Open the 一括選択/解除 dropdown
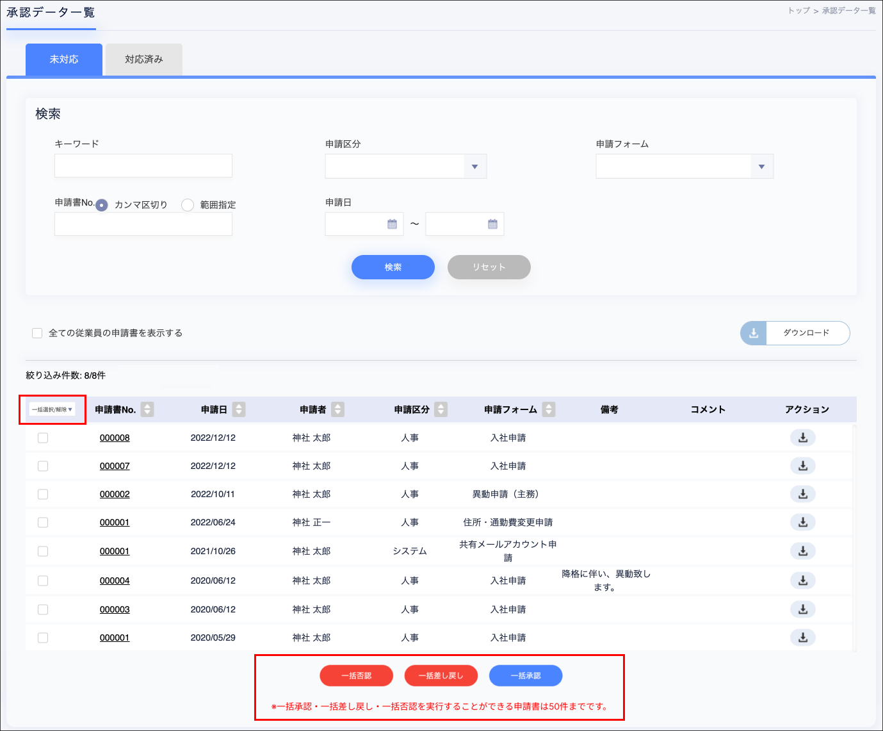This screenshot has height=731, width=883. pyautogui.click(x=53, y=409)
